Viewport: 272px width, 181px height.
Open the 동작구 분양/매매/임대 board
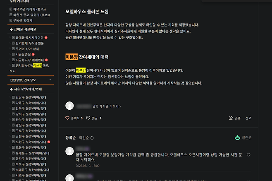pyautogui.click(x=31, y=159)
